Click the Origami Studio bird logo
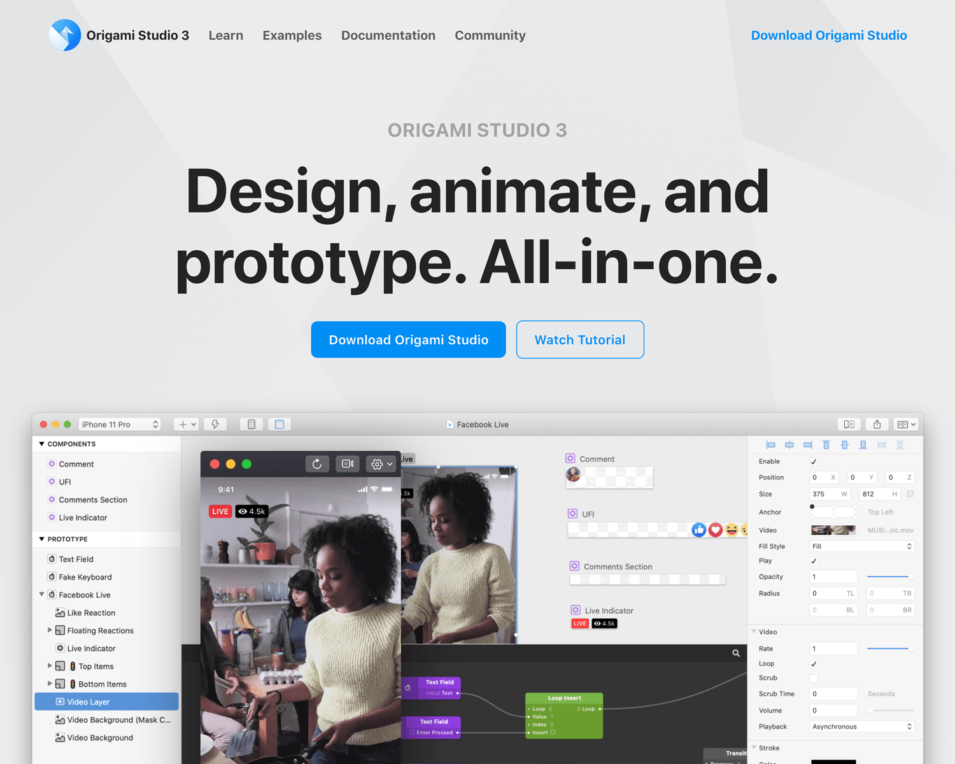Image resolution: width=955 pixels, height=764 pixels. 65,35
